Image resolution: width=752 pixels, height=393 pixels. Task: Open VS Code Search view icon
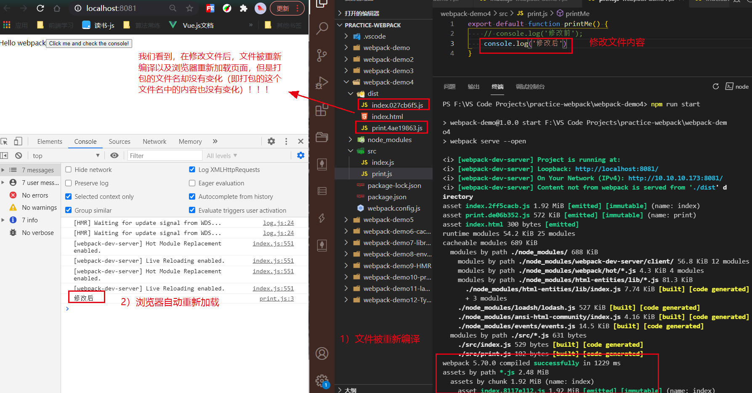click(322, 29)
